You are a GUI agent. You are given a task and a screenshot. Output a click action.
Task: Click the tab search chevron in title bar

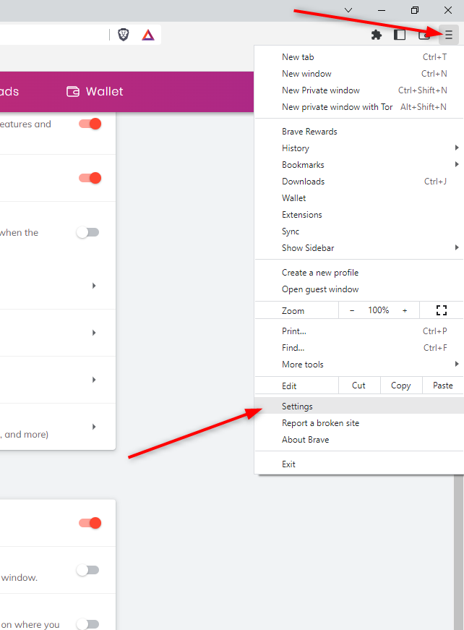348,10
